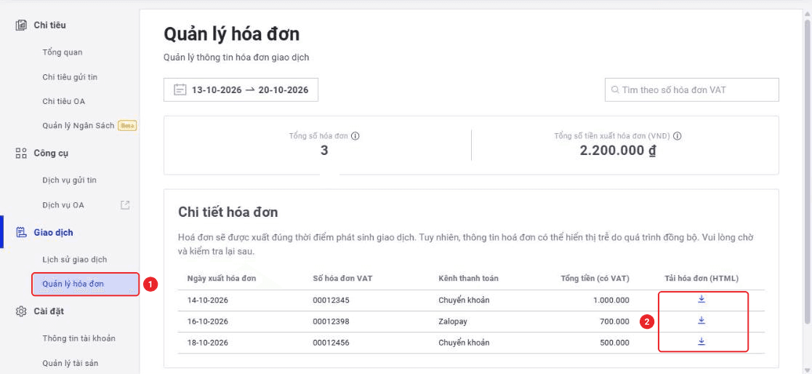The height and width of the screenshot is (374, 812).
Task: Open Quản lý tài sản menu item
Action: pyautogui.click(x=70, y=363)
